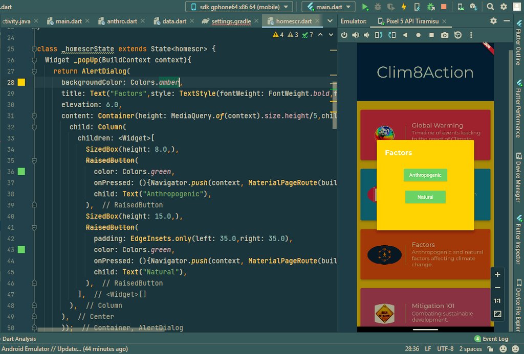Click editor vertical scrollbar thumb
The image size is (524, 354).
tap(335, 105)
